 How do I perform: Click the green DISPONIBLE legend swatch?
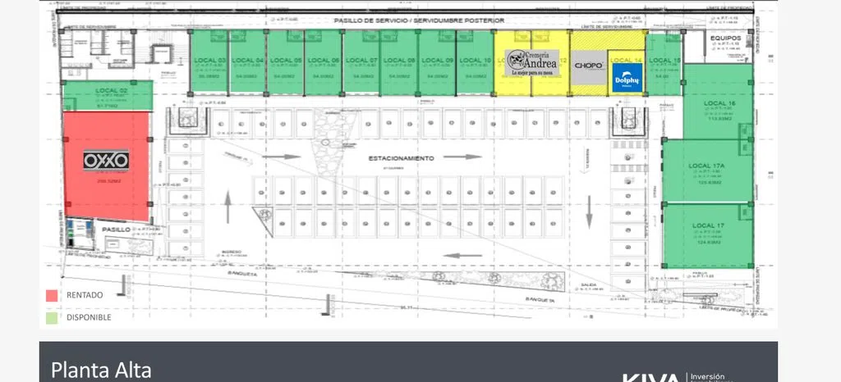pos(52,317)
